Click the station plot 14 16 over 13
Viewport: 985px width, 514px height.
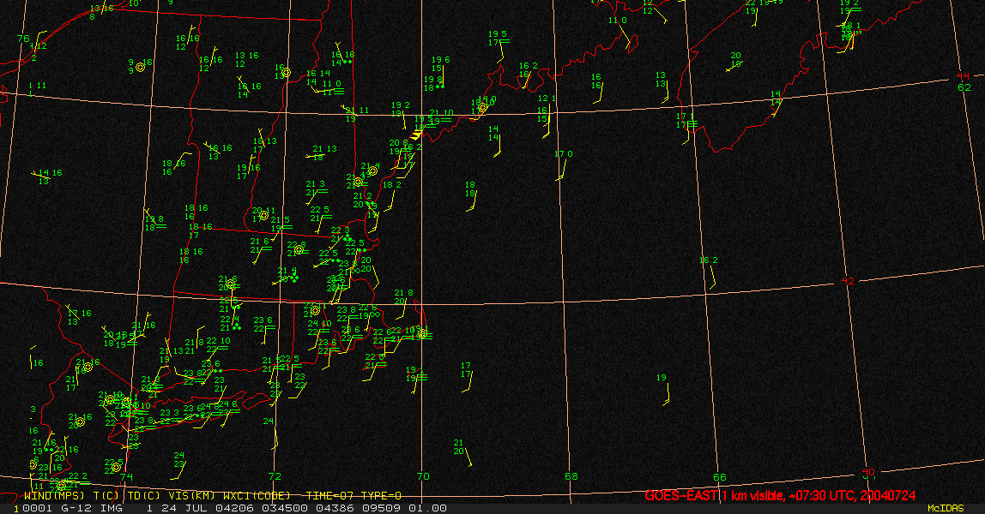click(50, 176)
